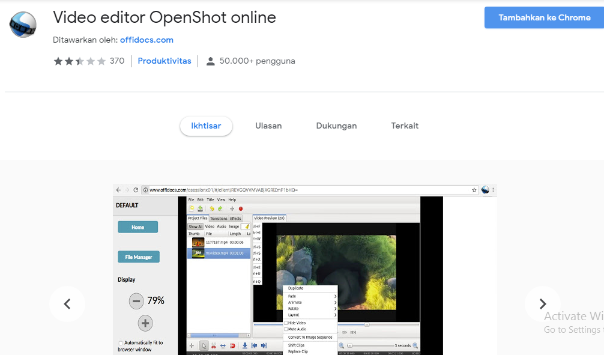Expand the Layout submenu
Viewport: 604px width, 355px height.
(310, 315)
